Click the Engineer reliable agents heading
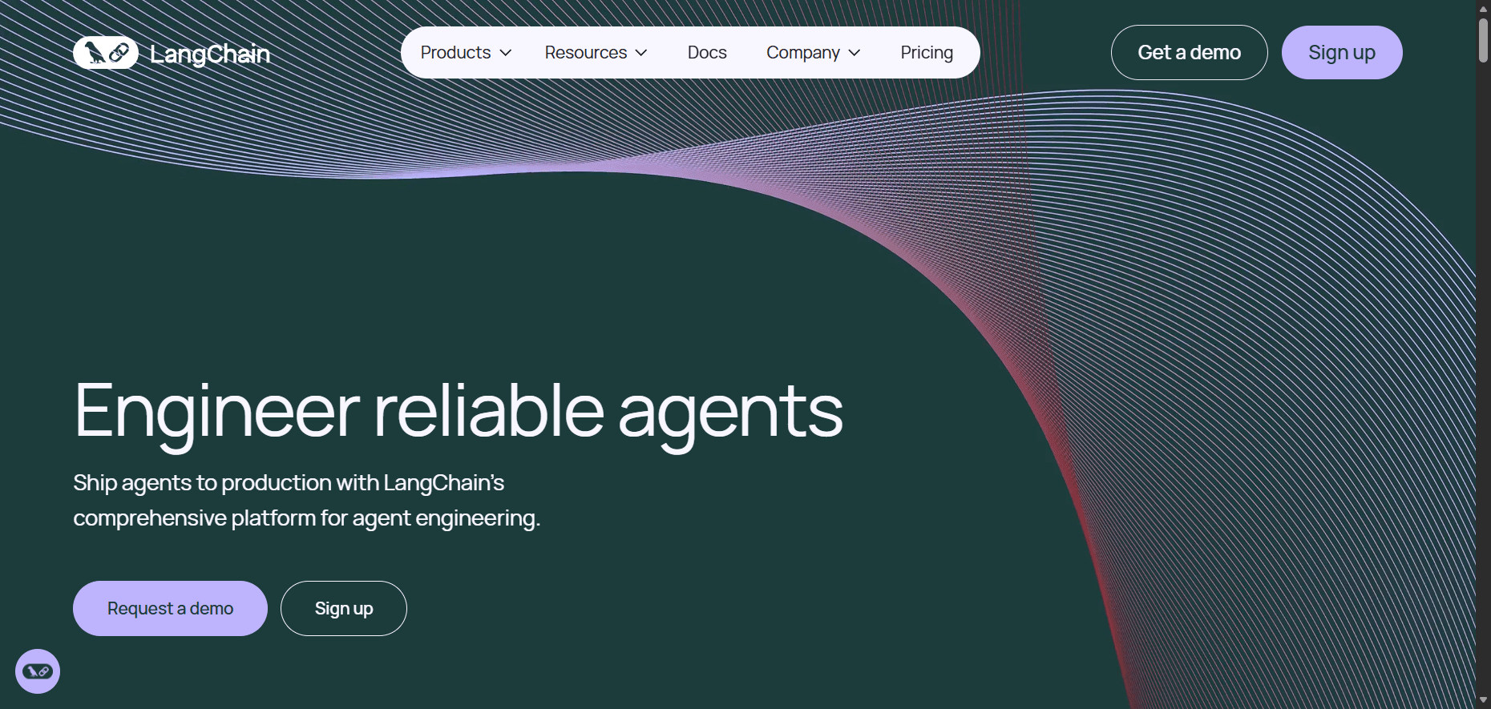 click(x=458, y=411)
